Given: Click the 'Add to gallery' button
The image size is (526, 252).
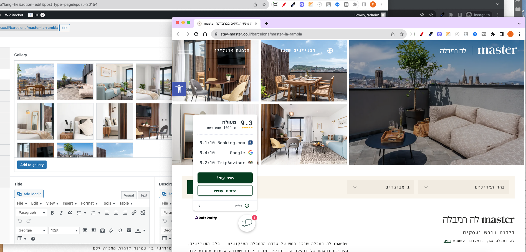Looking at the screenshot, I should click(32, 165).
